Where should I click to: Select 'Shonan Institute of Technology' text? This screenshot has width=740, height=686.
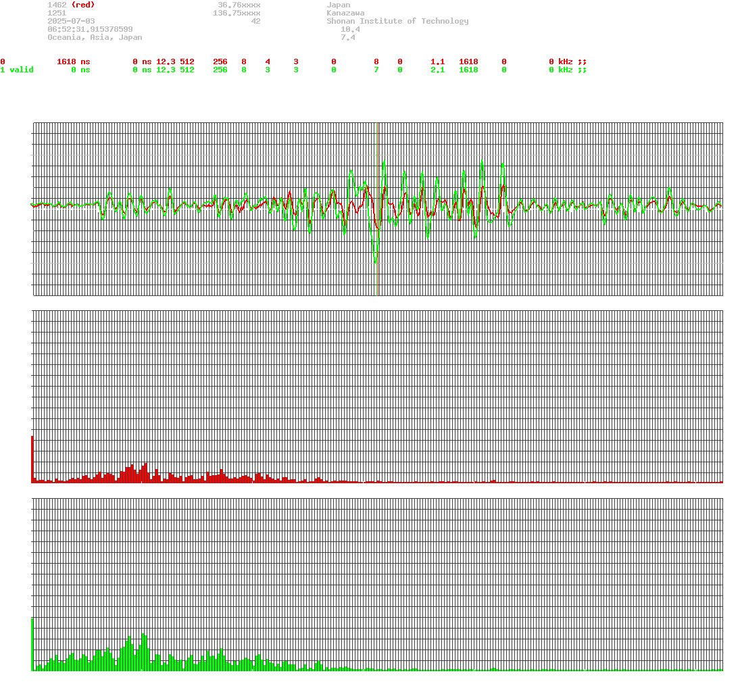point(397,21)
